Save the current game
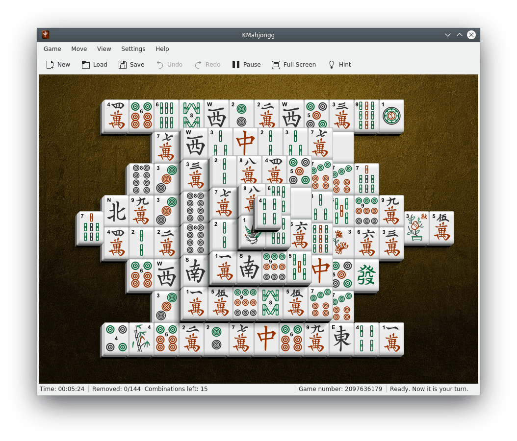The image size is (517, 441). [131, 65]
